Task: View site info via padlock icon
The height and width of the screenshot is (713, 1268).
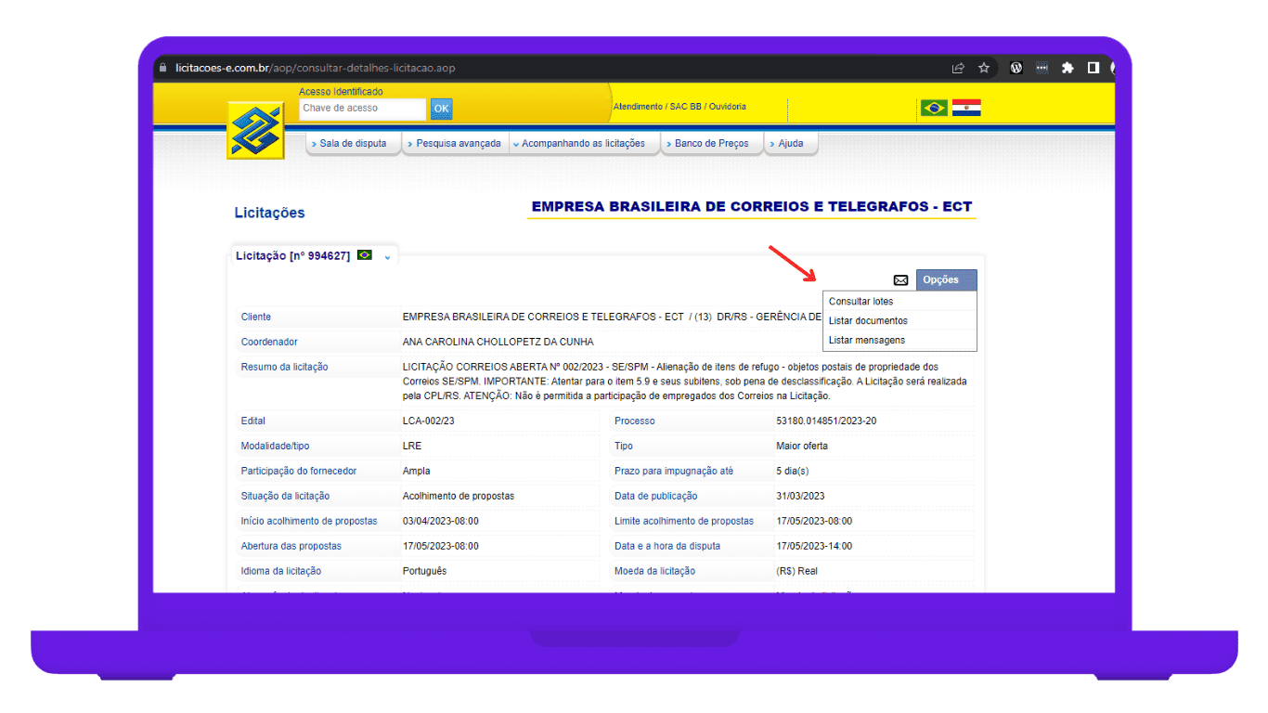Action: 163,68
